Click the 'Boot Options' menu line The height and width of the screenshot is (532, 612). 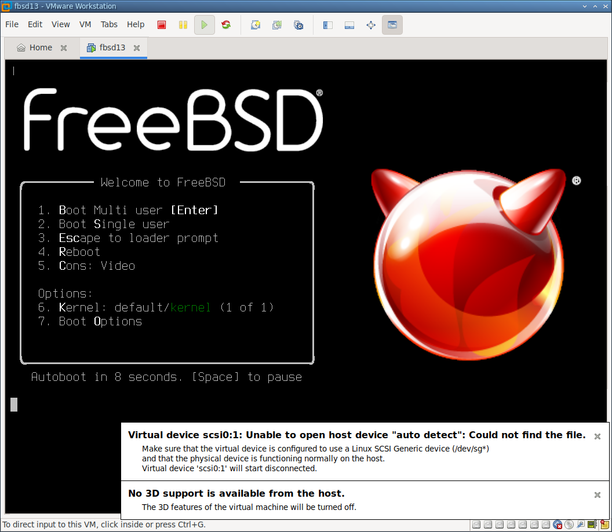(90, 321)
